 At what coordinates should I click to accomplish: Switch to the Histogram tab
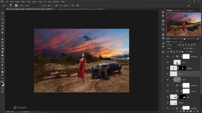(177, 10)
